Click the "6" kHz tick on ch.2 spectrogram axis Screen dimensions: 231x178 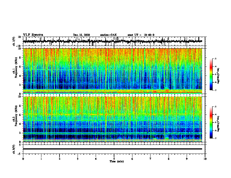pos(20,115)
